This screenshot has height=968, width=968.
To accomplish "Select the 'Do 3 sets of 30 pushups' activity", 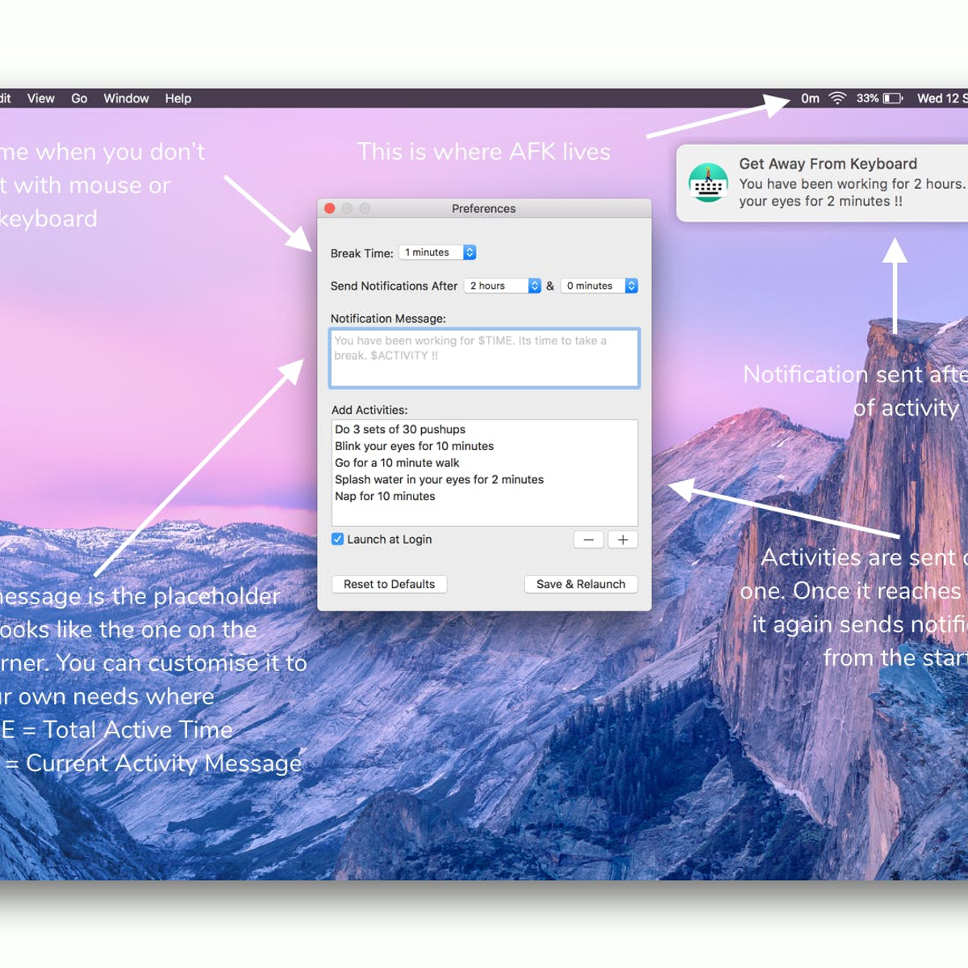I will click(400, 429).
